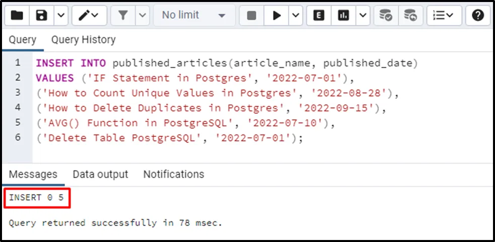Expand the save options arrow next to the floppy disk
Screen dimensions: 495x242
click(60, 16)
